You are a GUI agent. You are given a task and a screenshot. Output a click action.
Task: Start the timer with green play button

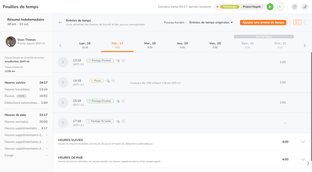coord(270,7)
